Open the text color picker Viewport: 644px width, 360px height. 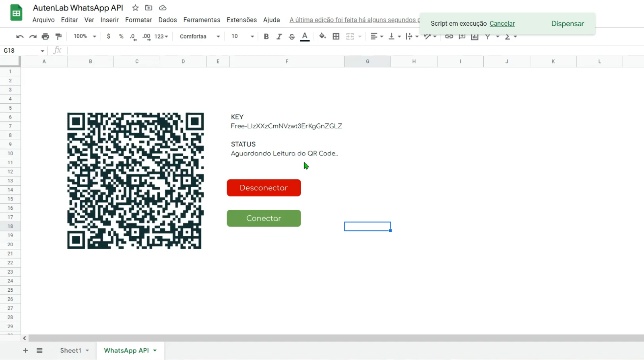(305, 37)
